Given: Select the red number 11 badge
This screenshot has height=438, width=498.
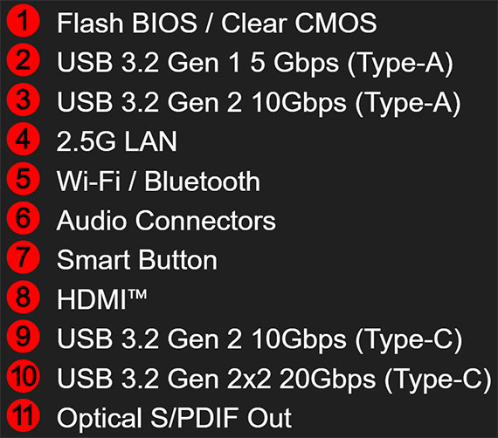Looking at the screenshot, I should coord(24,415).
